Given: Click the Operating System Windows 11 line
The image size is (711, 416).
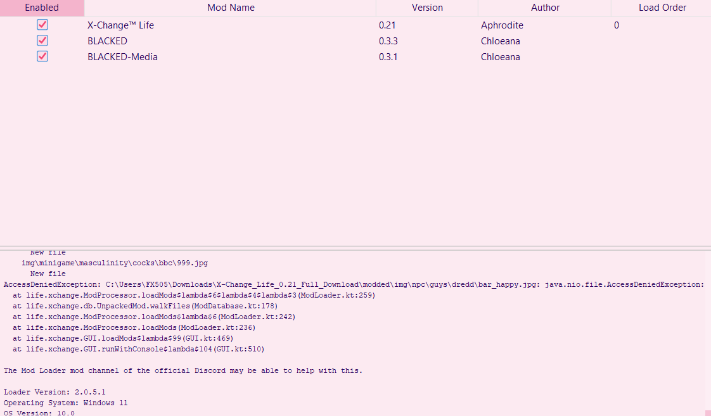Looking at the screenshot, I should pos(66,403).
